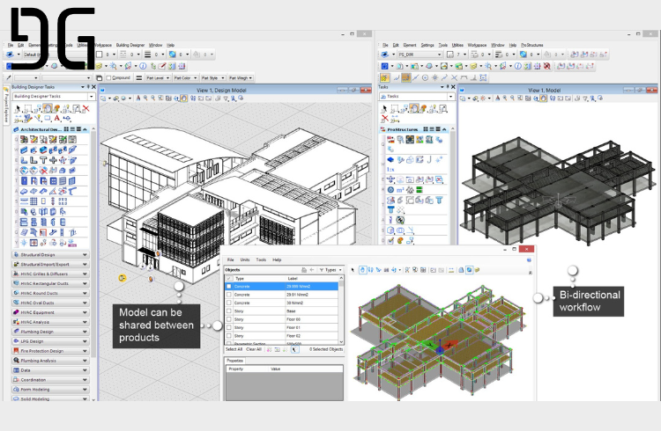This screenshot has width=661, height=431.
Task: Expand the Structural Design task group
Action: tap(50, 255)
